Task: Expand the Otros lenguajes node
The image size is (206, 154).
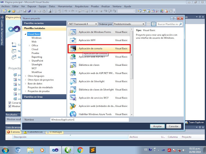Action: [25, 76]
